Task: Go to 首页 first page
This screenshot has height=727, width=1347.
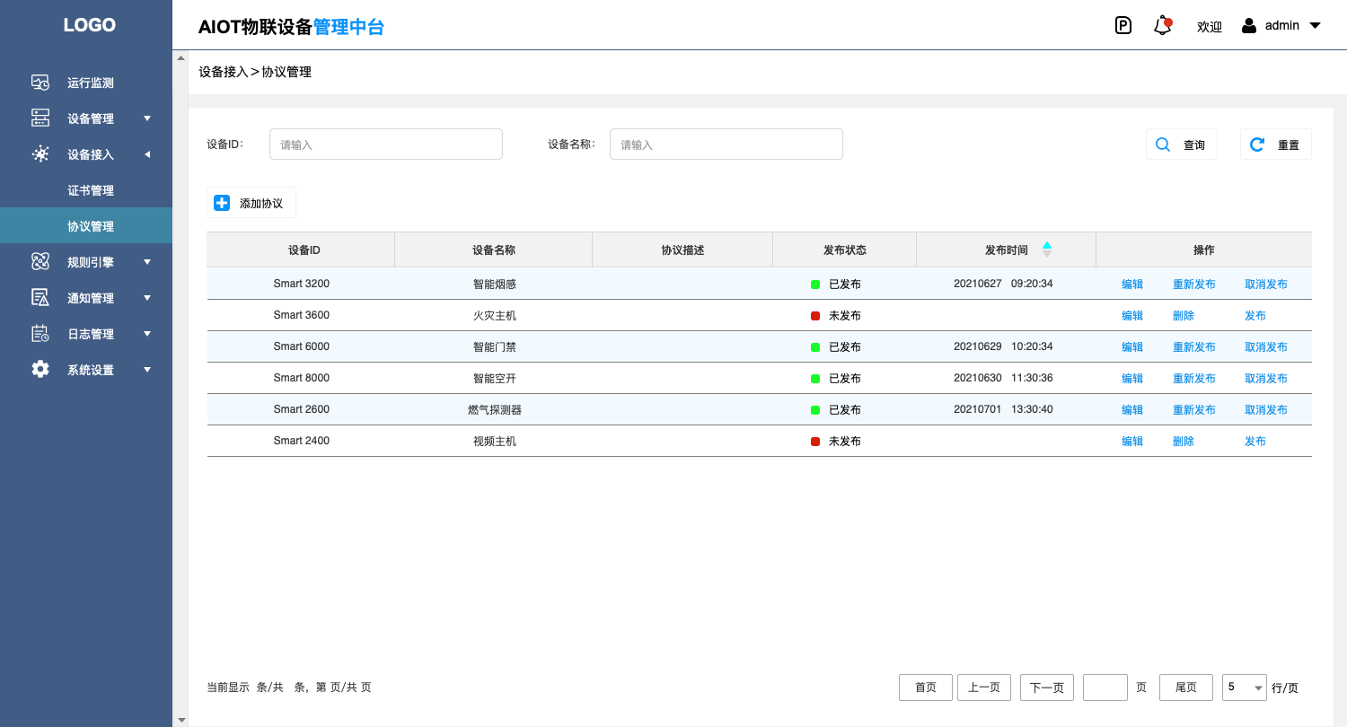Action: pos(926,688)
